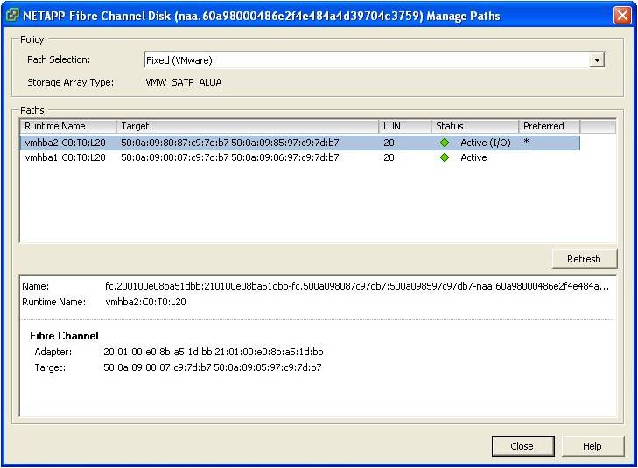Select the vmhba2:C0:T0:L20 path row
Screen dimensions: 638x468
[66, 143]
